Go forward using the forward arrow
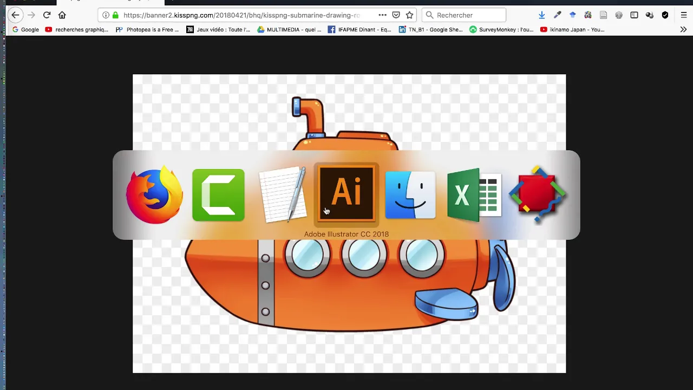This screenshot has width=693, height=390. coord(31,15)
